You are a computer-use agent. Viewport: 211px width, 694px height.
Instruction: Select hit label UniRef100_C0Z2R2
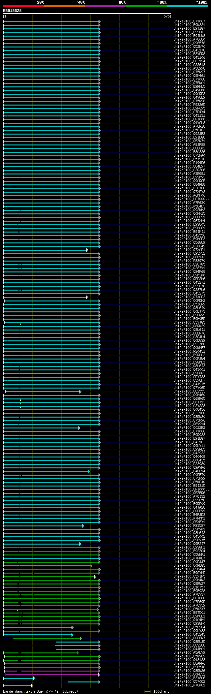[x=189, y=428]
